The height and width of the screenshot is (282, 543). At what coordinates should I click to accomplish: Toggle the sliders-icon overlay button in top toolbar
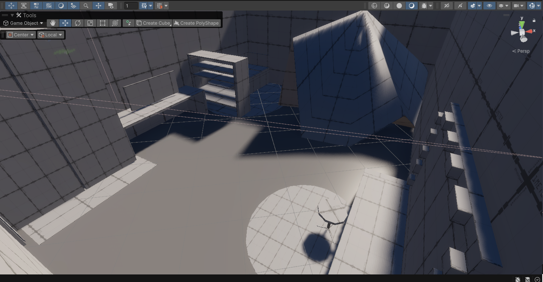click(x=36, y=6)
